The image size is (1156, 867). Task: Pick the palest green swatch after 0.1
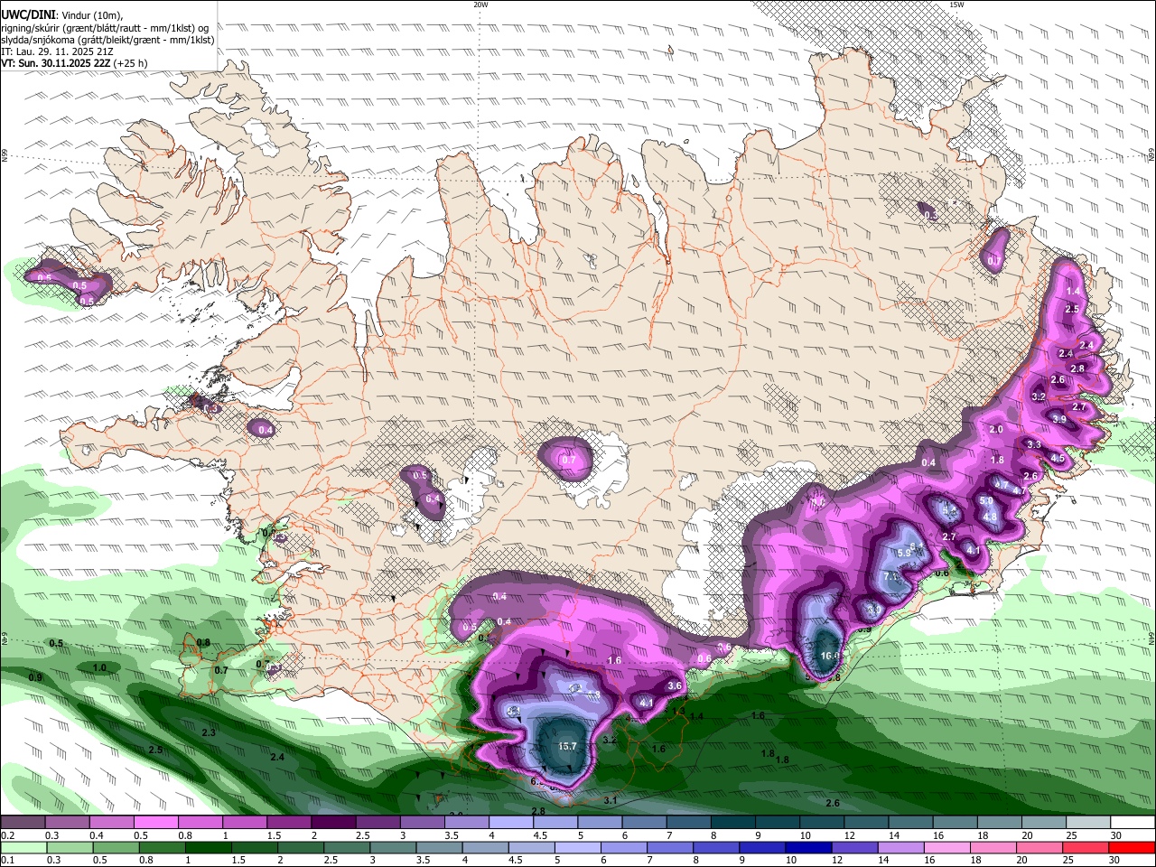(x=23, y=848)
